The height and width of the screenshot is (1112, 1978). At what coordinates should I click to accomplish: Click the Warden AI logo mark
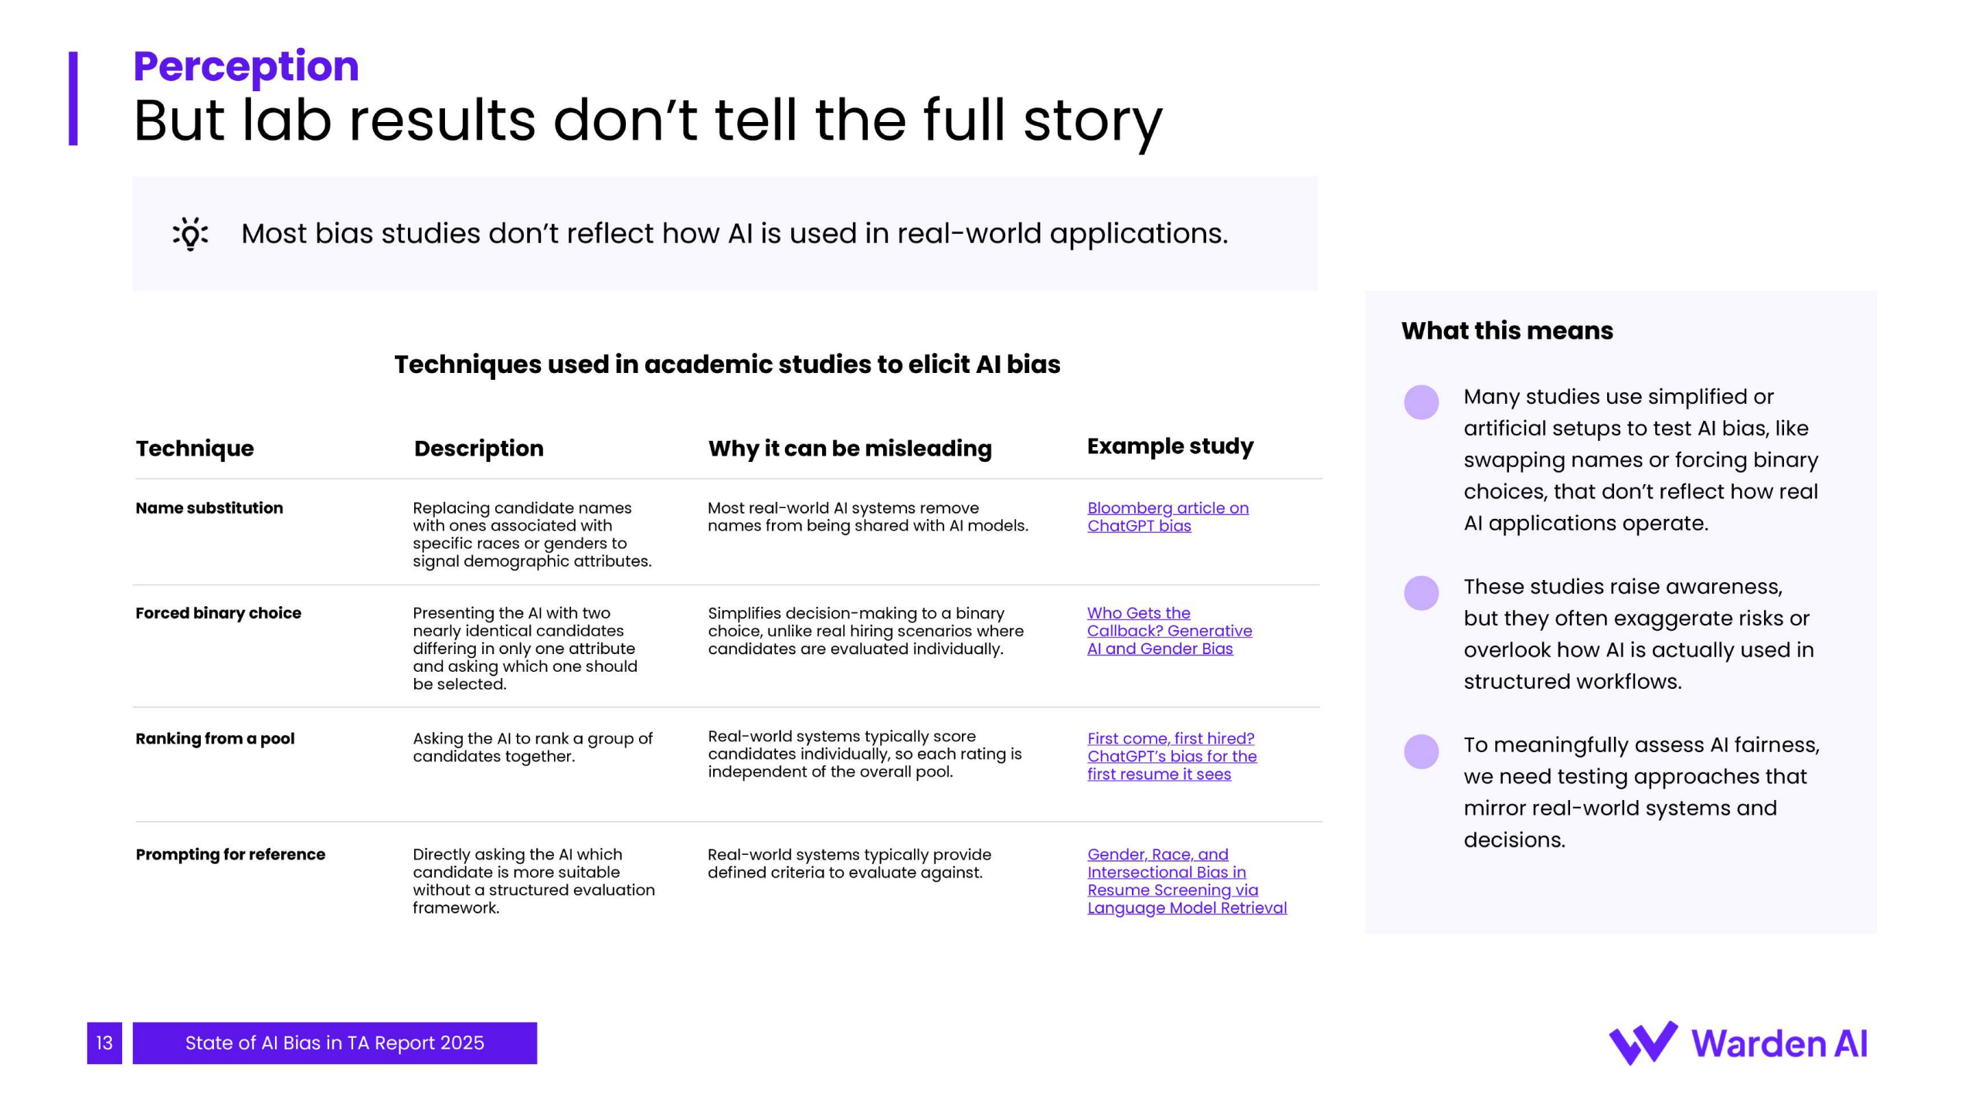1643,1042
